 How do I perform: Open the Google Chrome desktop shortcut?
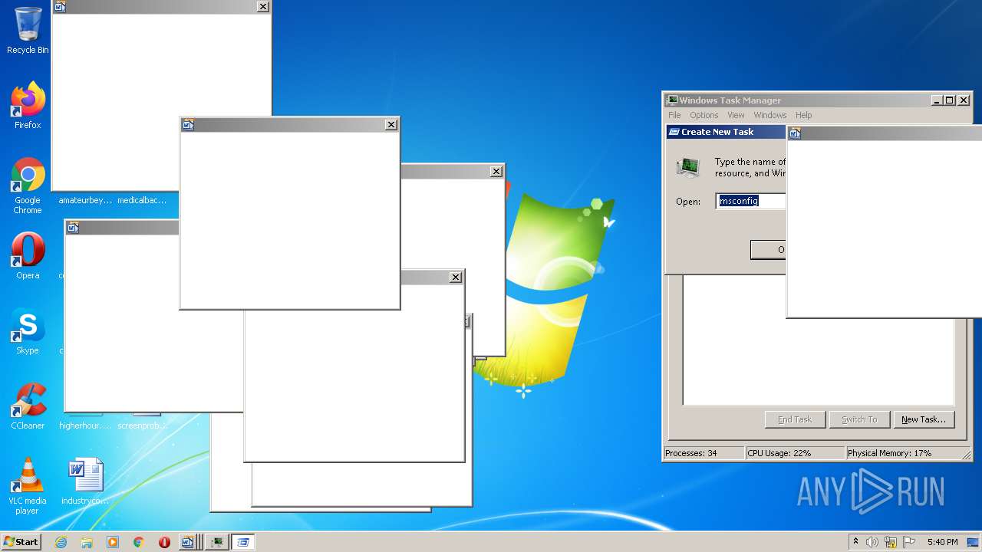(x=28, y=186)
